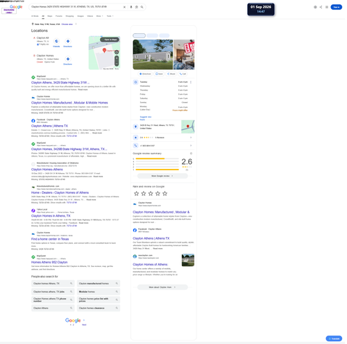Expand the More search filters dropdown
Image resolution: width=347 pixels, height=344 pixels.
(99, 16)
